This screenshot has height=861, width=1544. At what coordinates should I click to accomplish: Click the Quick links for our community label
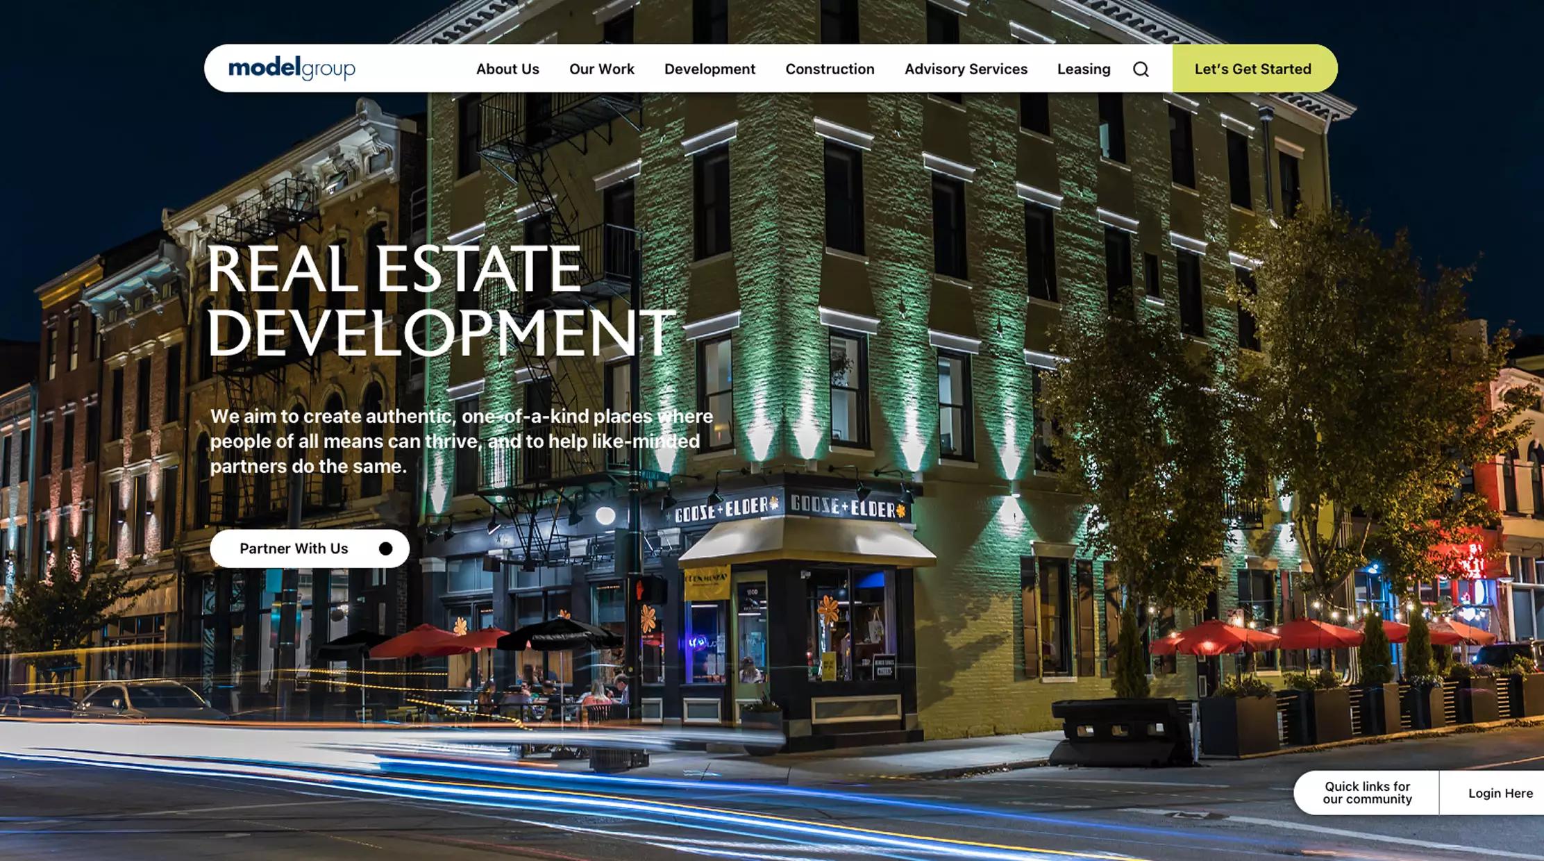(1367, 793)
